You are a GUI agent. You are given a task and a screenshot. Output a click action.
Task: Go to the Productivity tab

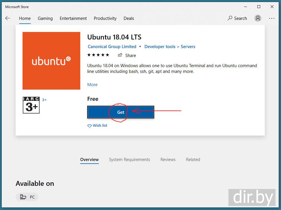tap(105, 18)
